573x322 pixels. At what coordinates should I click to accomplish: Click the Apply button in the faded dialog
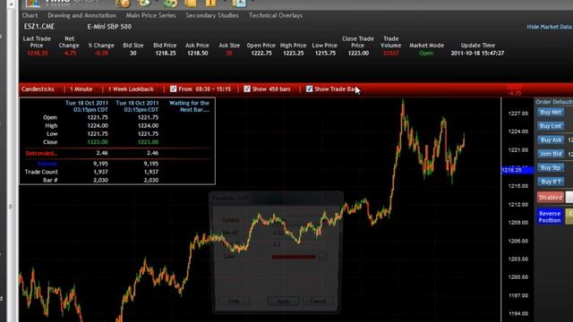[283, 301]
